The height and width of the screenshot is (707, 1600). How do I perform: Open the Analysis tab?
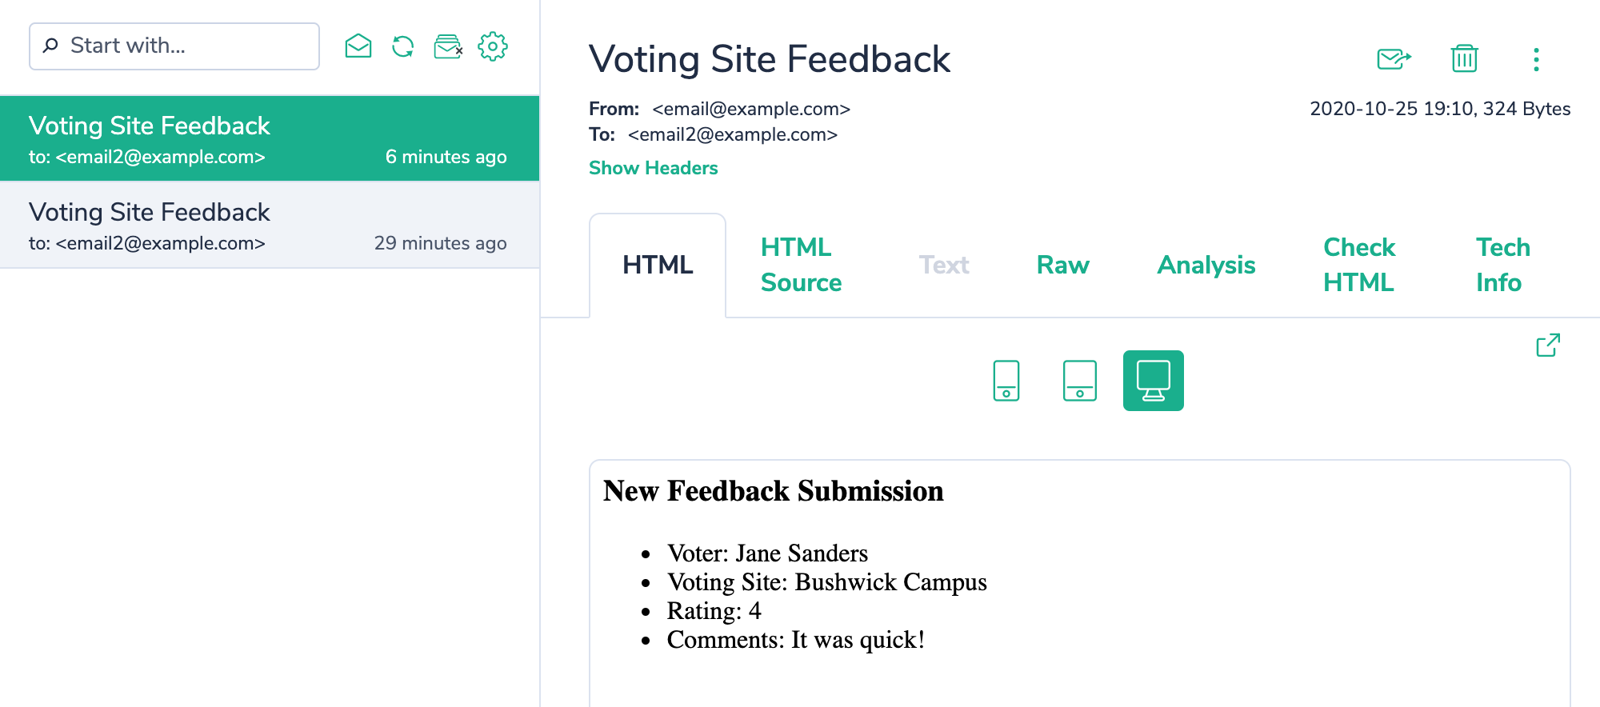1205,265
